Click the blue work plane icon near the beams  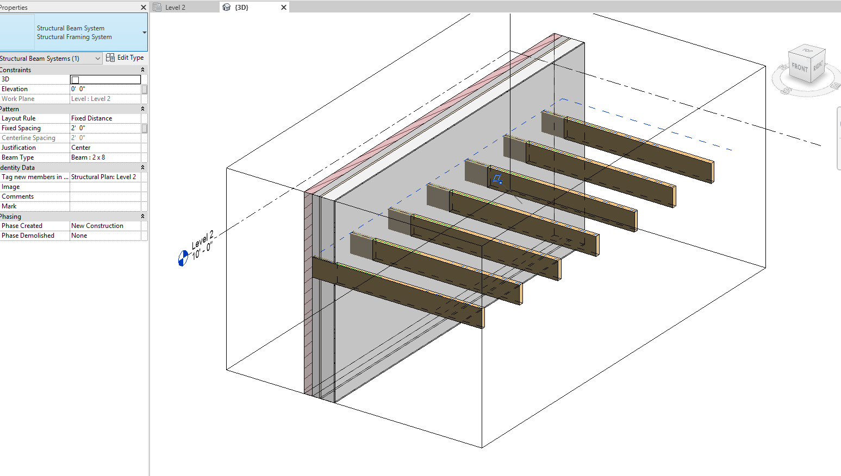[x=497, y=179]
